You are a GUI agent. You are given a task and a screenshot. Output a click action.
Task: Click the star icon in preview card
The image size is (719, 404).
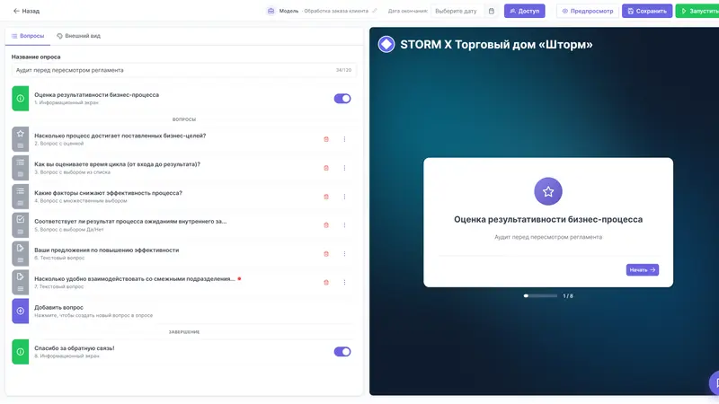[548, 191]
